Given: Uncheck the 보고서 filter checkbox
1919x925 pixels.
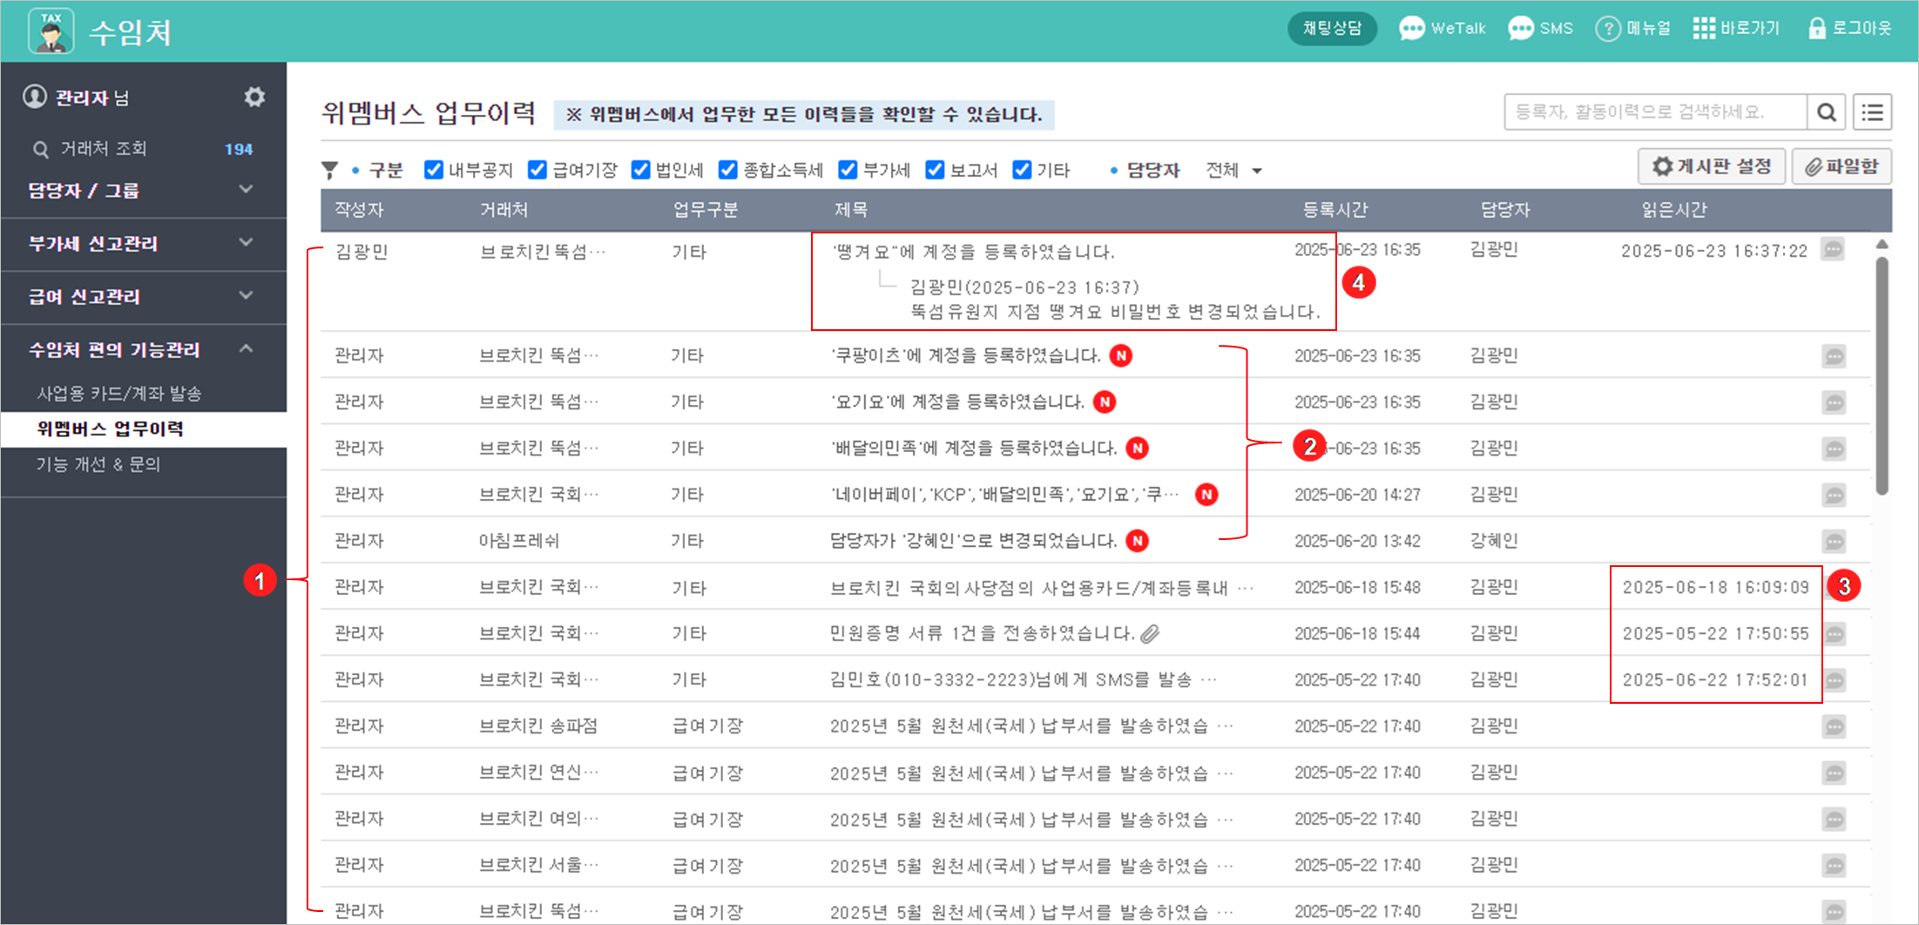Looking at the screenshot, I should [x=935, y=169].
